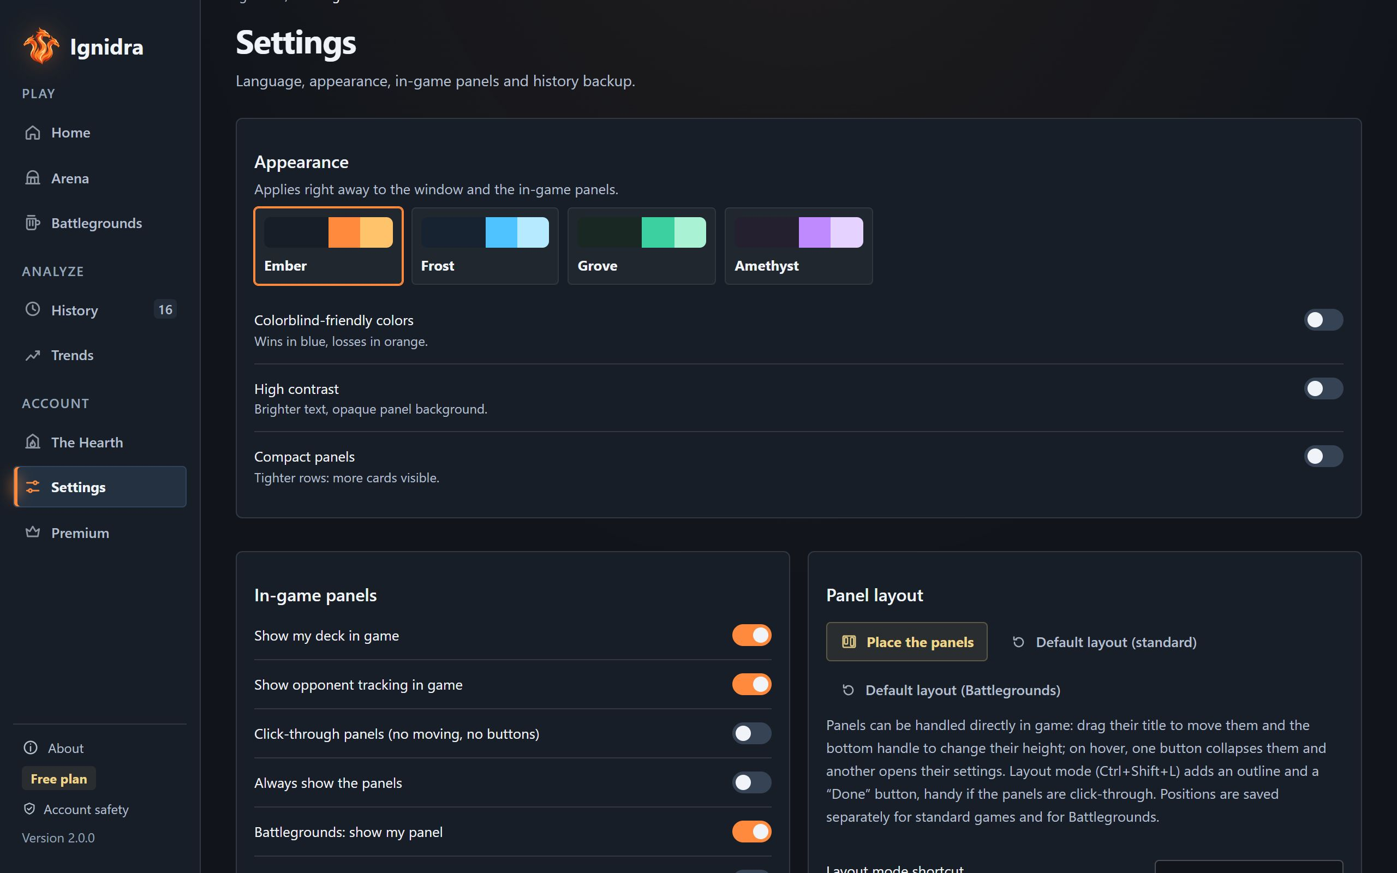
Task: Reset to Default layout (Battlegrounds)
Action: [951, 690]
